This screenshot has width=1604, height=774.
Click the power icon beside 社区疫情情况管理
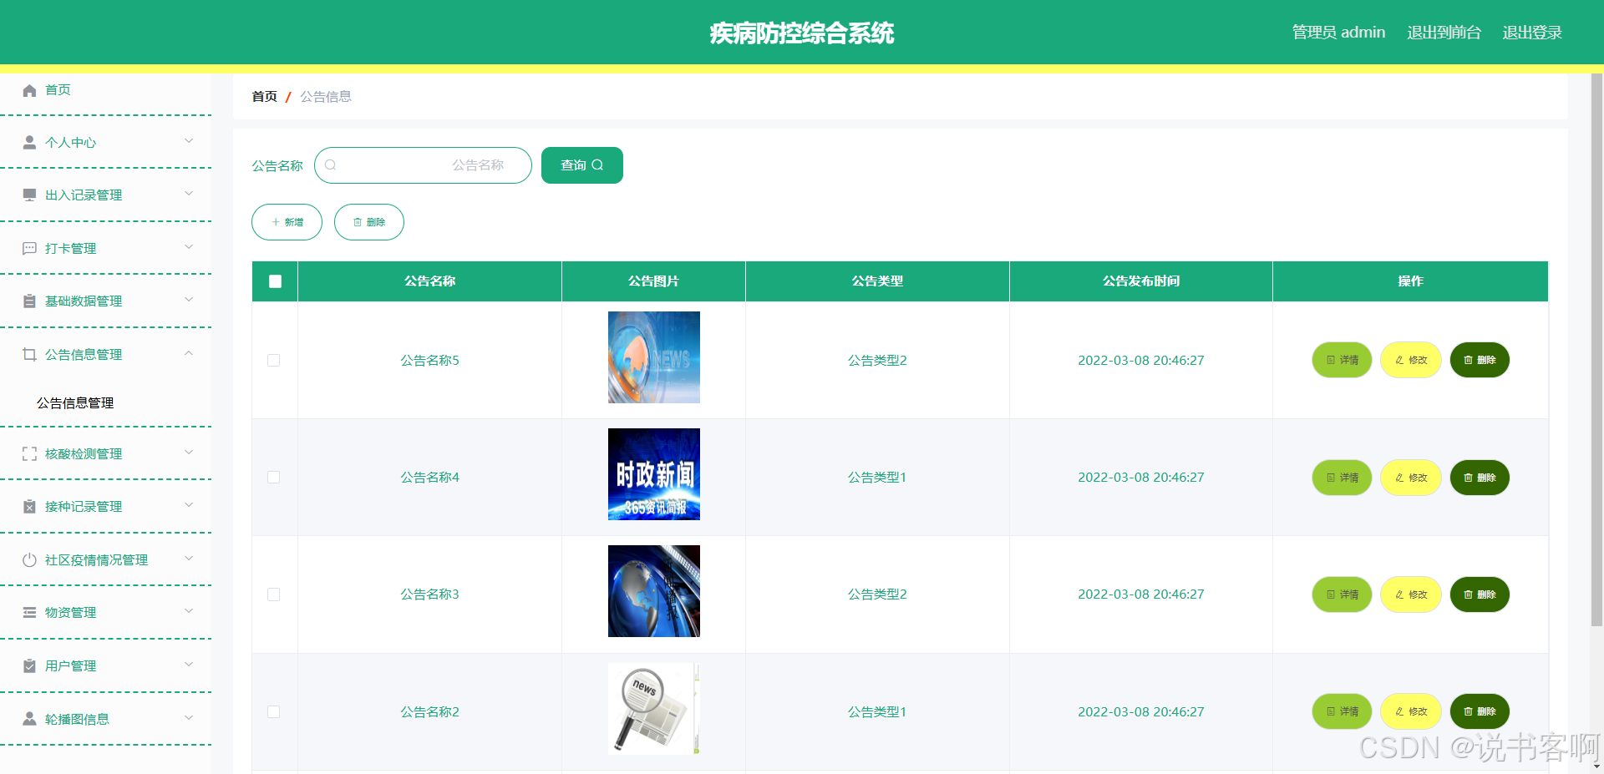(x=29, y=559)
